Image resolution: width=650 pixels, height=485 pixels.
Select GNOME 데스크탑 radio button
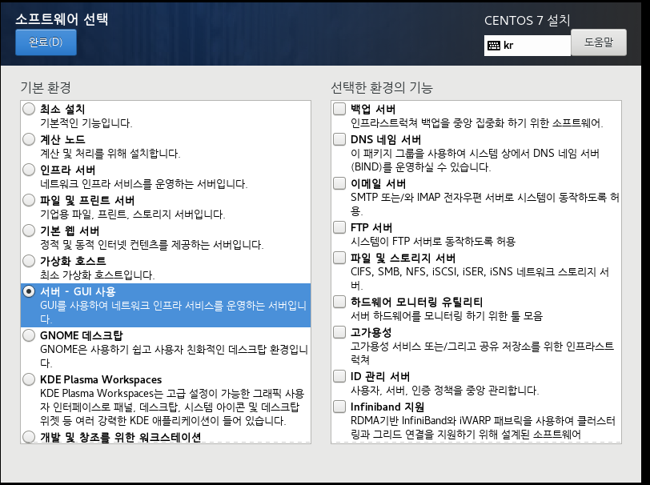point(29,335)
